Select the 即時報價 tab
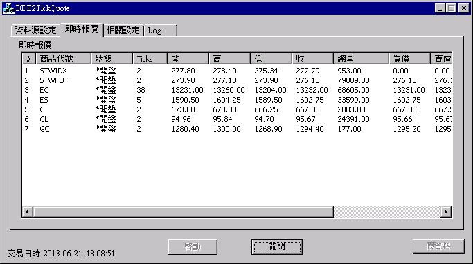The width and height of the screenshot is (473, 264). (82, 29)
